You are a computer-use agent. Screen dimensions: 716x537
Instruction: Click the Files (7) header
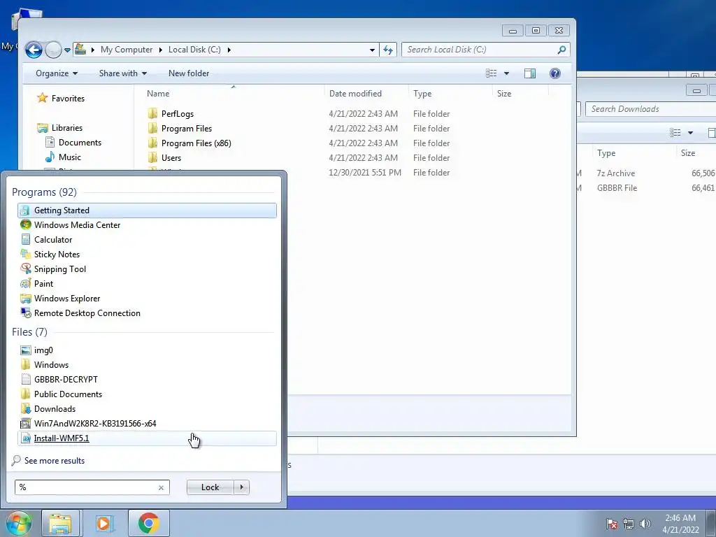pyautogui.click(x=29, y=331)
